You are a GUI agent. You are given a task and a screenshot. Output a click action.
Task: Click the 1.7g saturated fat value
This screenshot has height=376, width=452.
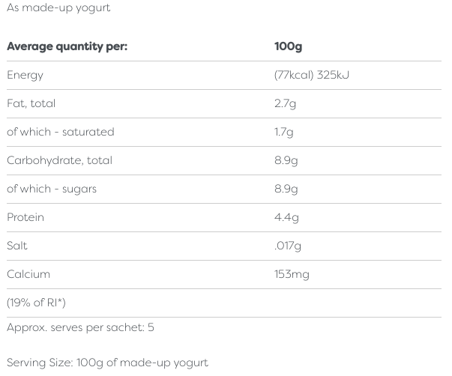coord(284,132)
